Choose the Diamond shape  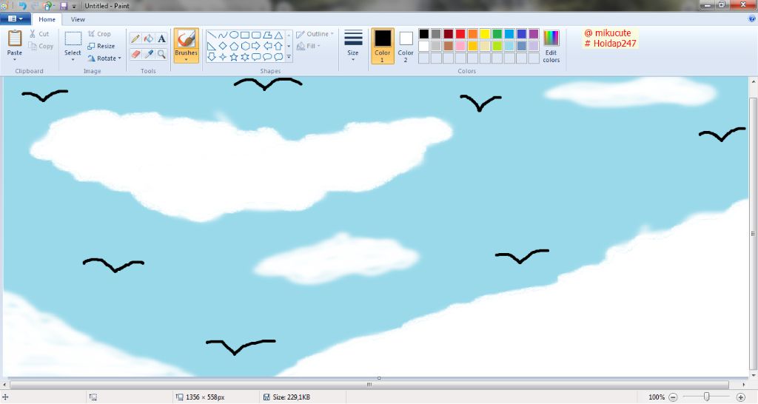click(x=222, y=46)
